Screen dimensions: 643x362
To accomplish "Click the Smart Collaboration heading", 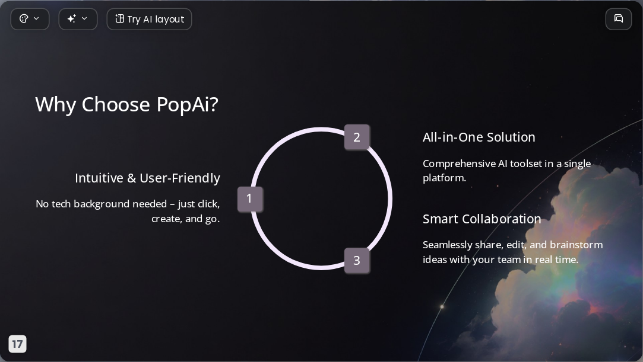I will pos(482,219).
